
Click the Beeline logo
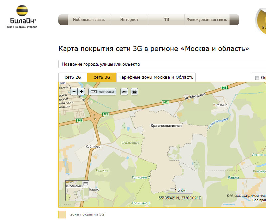(x=22, y=17)
